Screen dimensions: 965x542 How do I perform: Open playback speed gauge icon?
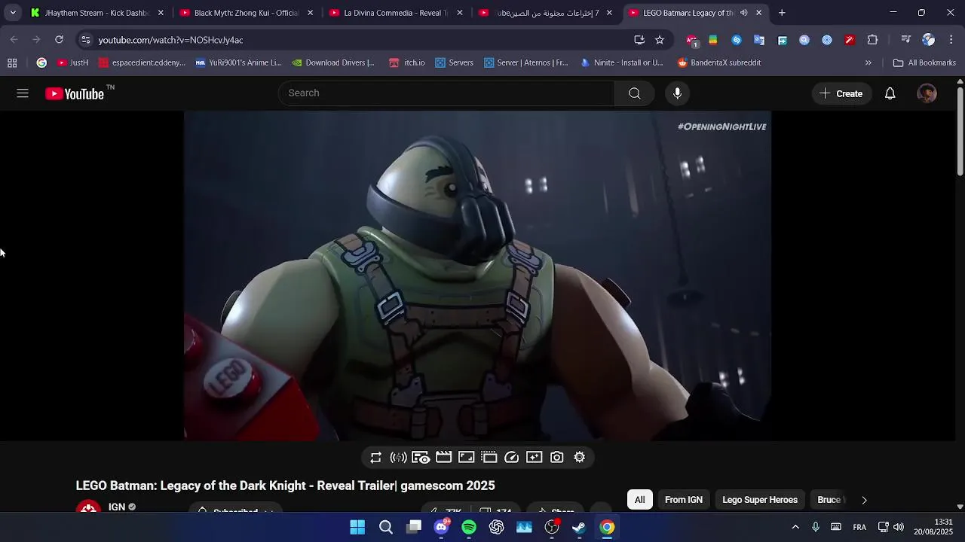pos(512,458)
